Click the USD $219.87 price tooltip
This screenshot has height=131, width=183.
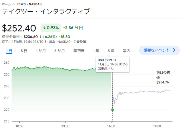[x=113, y=64]
